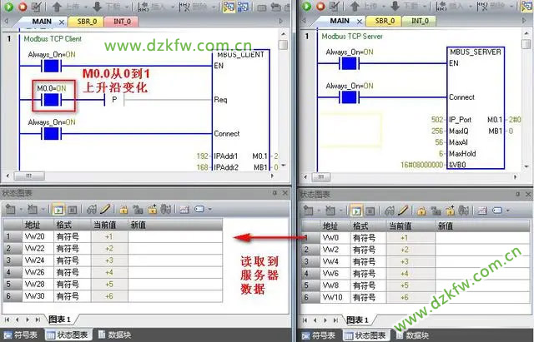Click the red STOP button in right window
This screenshot has width=534, height=342.
320,7
